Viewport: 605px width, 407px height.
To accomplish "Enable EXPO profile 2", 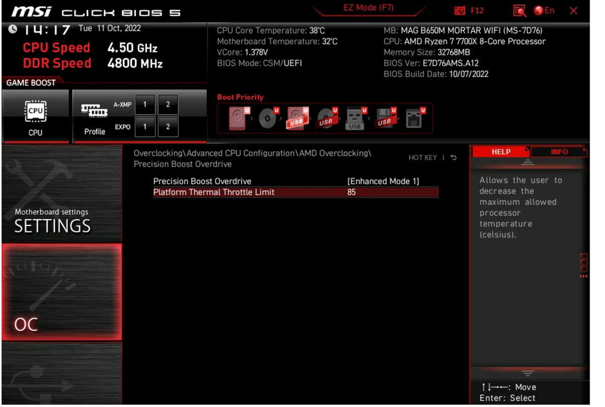I will [x=168, y=127].
